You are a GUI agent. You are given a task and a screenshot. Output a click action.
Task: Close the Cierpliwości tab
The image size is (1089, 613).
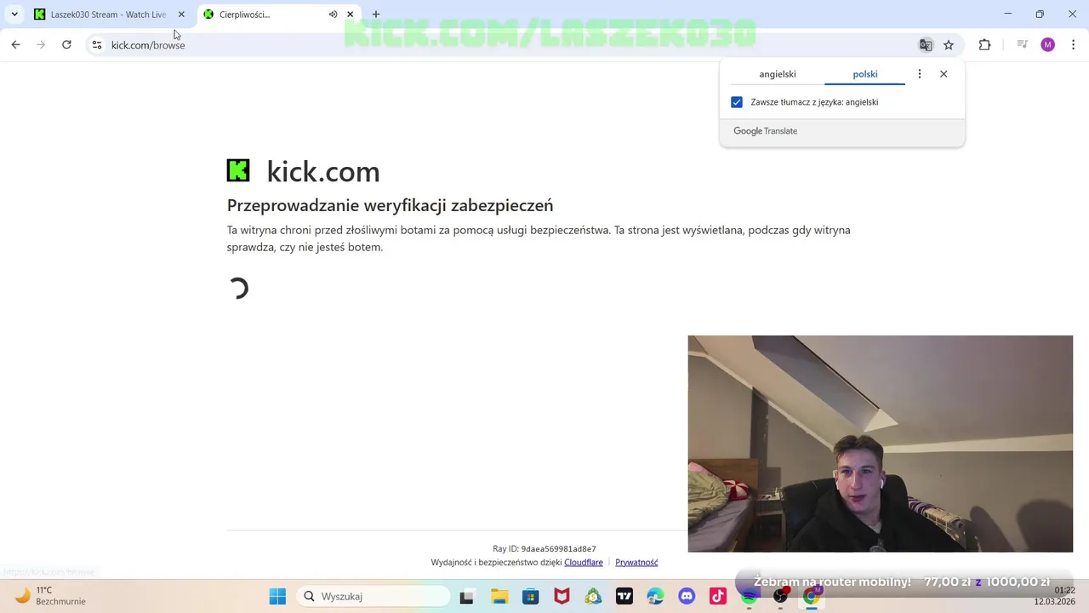point(350,14)
